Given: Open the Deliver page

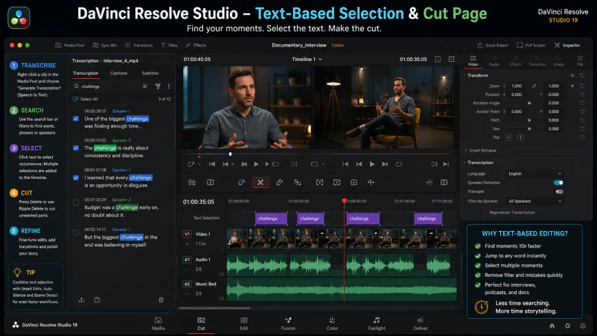Looking at the screenshot, I should click(421, 324).
